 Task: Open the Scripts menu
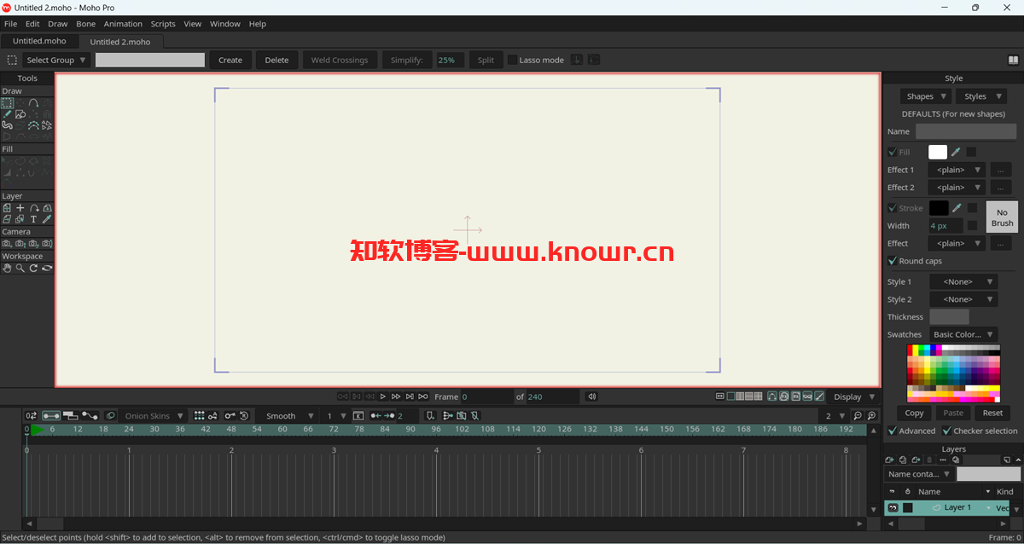click(163, 24)
